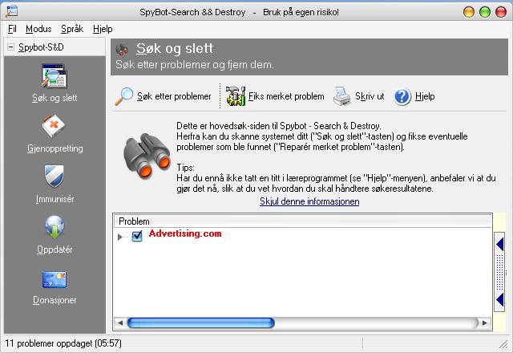Click the Oppdatér sidebar label
Image resolution: width=513 pixels, height=353 pixels.
55,250
